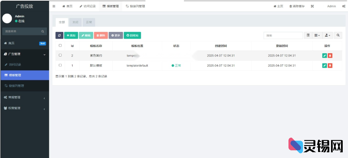Click the 模板名称 column header

[x=96, y=46]
